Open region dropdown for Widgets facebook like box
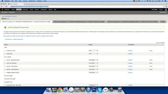 tap(93, 73)
